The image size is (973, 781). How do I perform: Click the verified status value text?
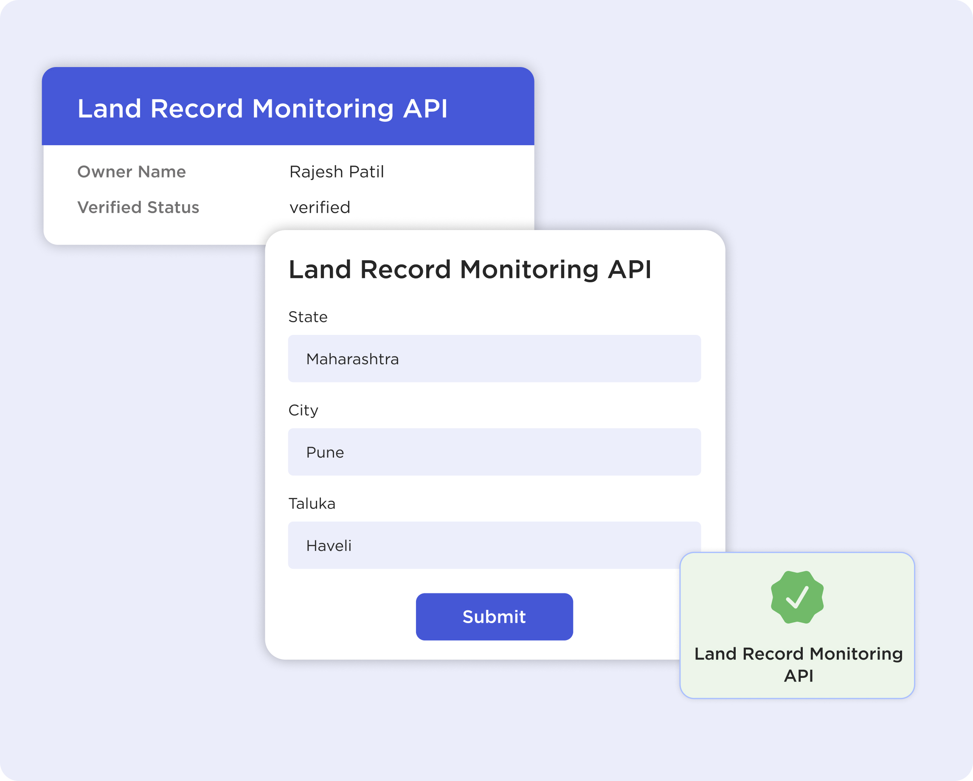click(320, 208)
